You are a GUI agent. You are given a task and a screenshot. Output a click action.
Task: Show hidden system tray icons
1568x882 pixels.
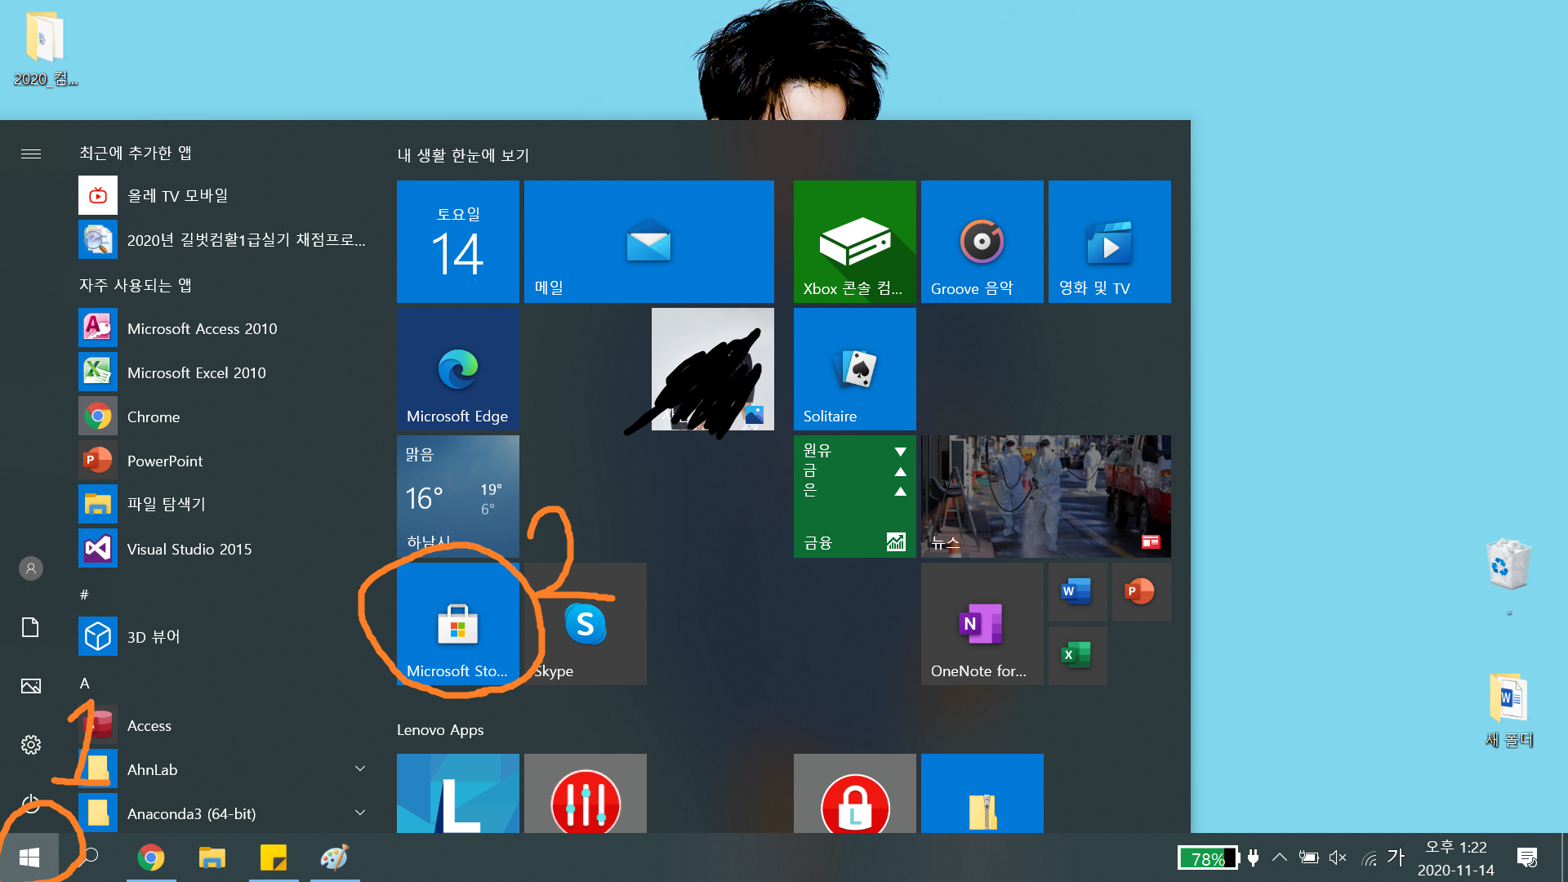coord(1280,857)
